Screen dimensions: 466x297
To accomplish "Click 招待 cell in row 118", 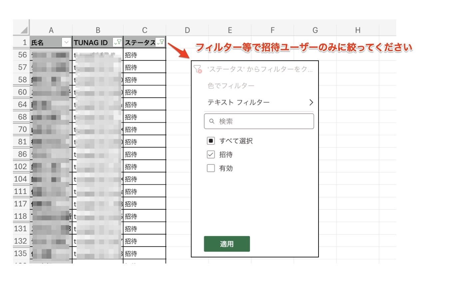I will pyautogui.click(x=144, y=216).
